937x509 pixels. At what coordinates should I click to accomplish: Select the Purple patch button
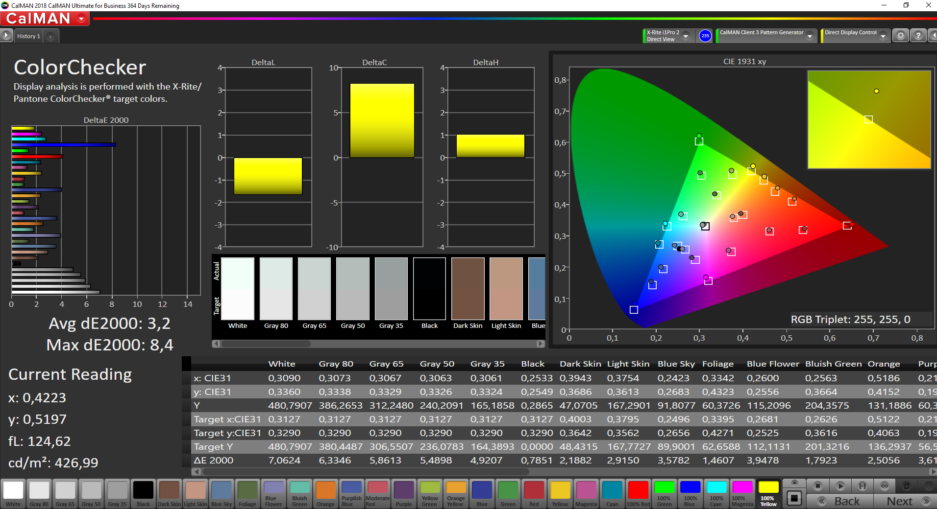click(x=404, y=493)
